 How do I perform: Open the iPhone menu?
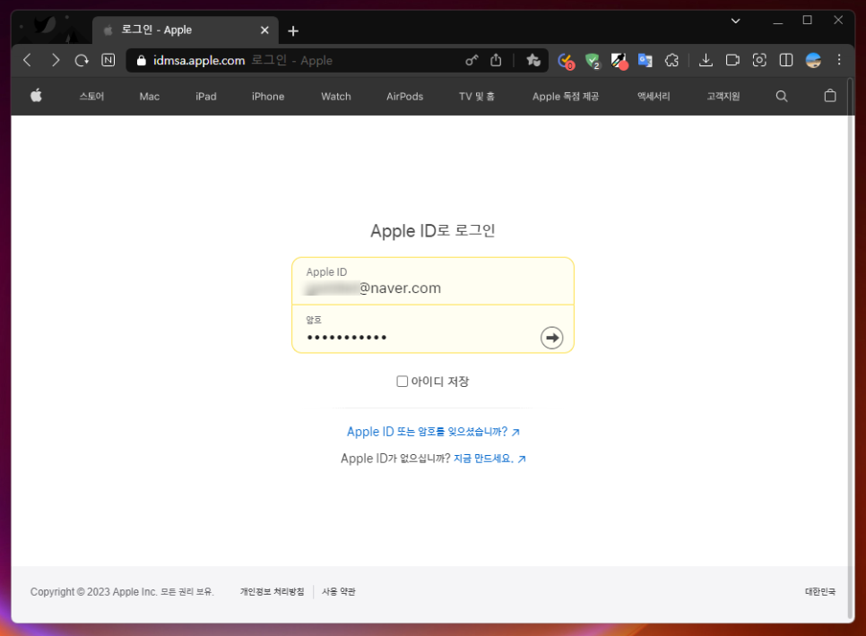click(x=268, y=96)
